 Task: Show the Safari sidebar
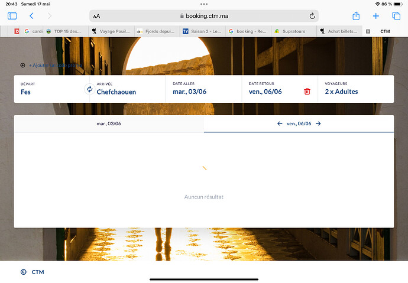click(12, 16)
